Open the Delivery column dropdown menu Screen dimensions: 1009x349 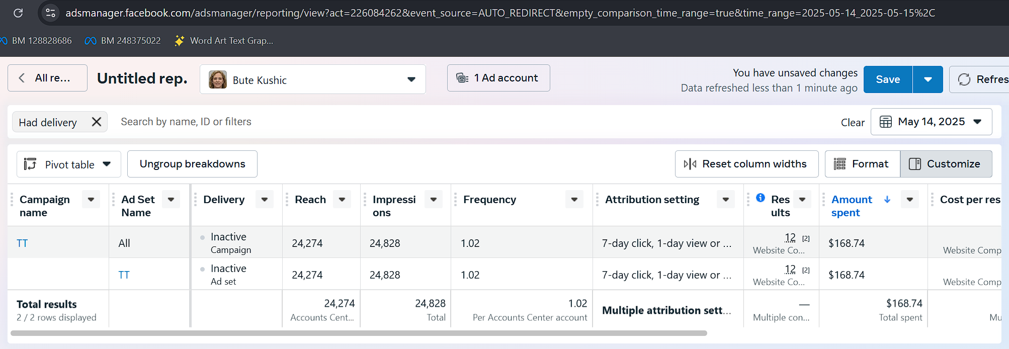[x=265, y=200]
